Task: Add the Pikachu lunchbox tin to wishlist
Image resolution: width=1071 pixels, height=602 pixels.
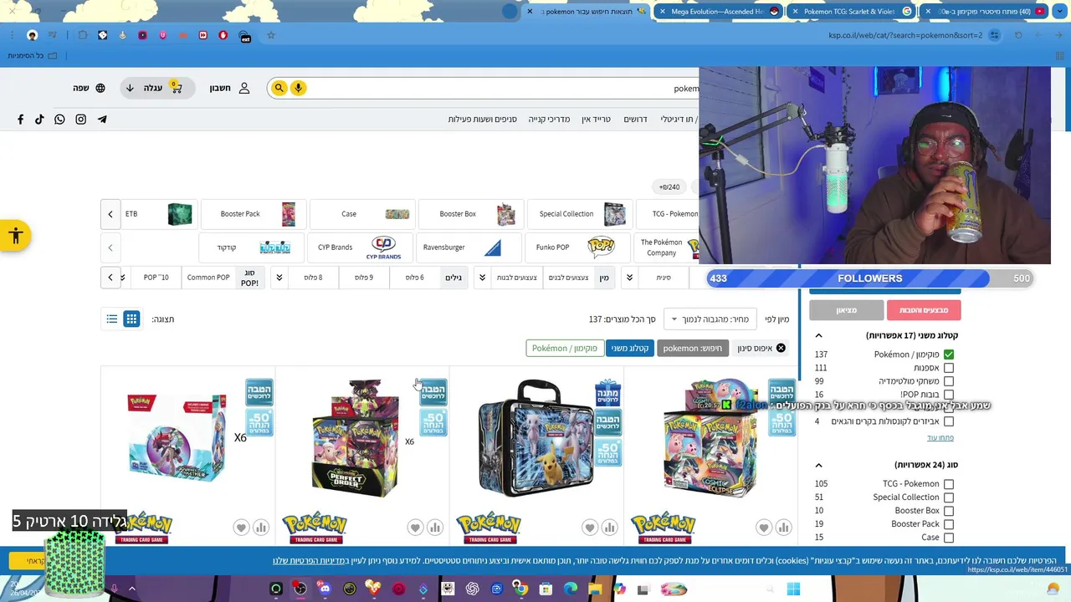Action: (x=590, y=528)
